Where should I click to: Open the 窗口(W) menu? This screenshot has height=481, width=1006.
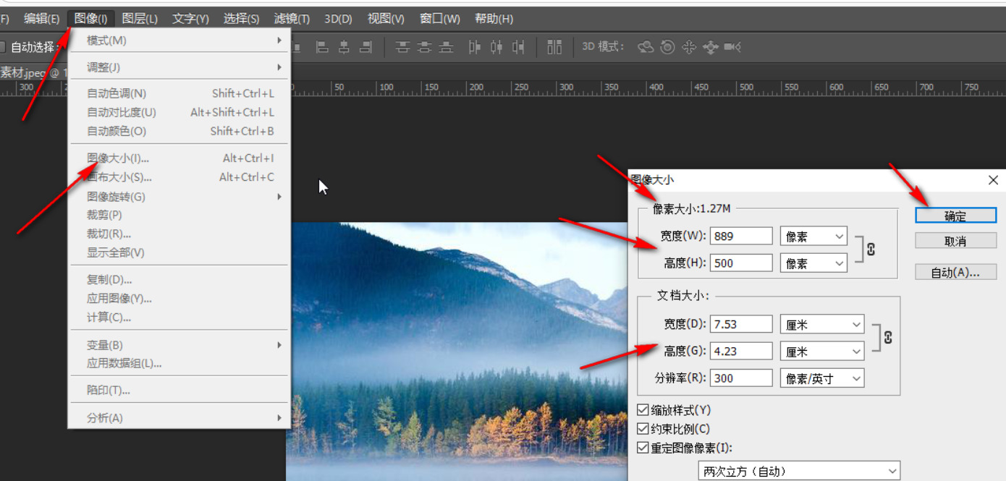pos(439,19)
